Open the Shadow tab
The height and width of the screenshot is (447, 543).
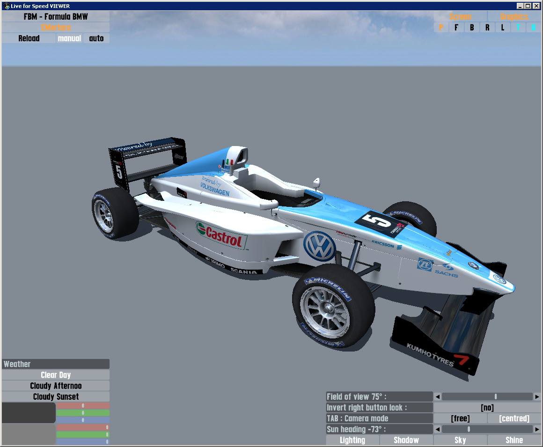coord(406,440)
